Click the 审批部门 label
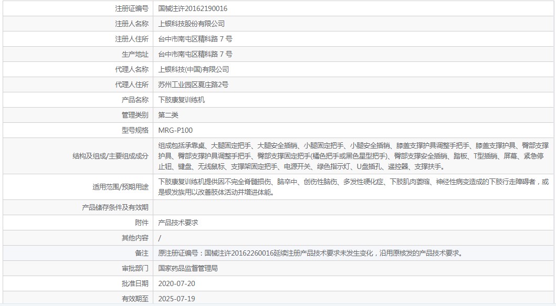 click(135, 268)
